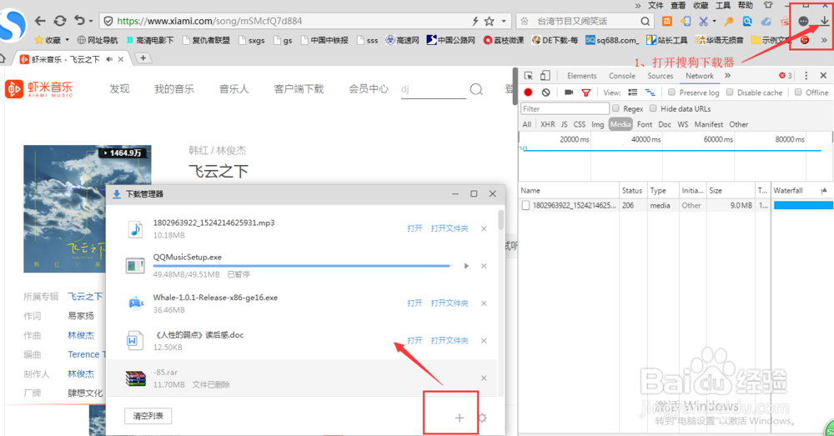This screenshot has width=834, height=436.
Task: Stop network recording via red record button
Action: click(x=528, y=93)
